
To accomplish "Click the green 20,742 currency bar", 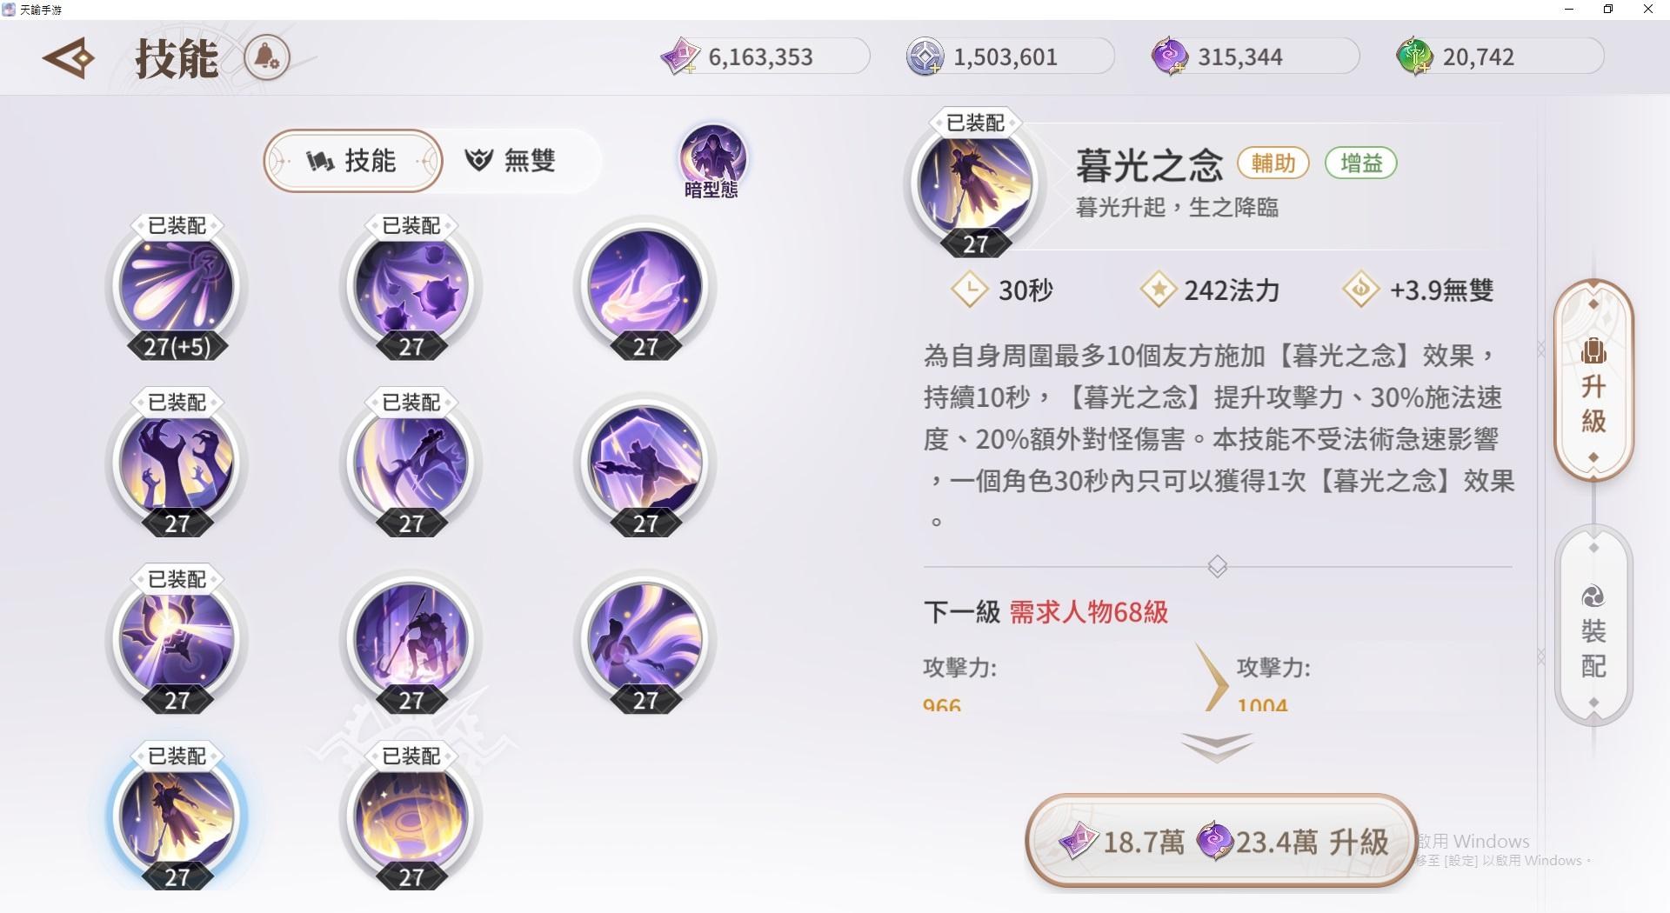I will (x=1500, y=57).
